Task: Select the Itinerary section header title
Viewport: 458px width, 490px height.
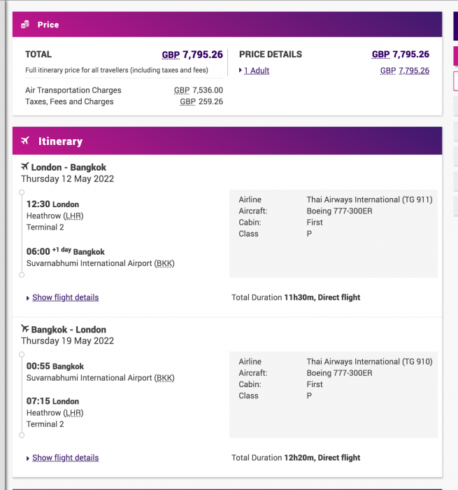Action: (x=60, y=141)
